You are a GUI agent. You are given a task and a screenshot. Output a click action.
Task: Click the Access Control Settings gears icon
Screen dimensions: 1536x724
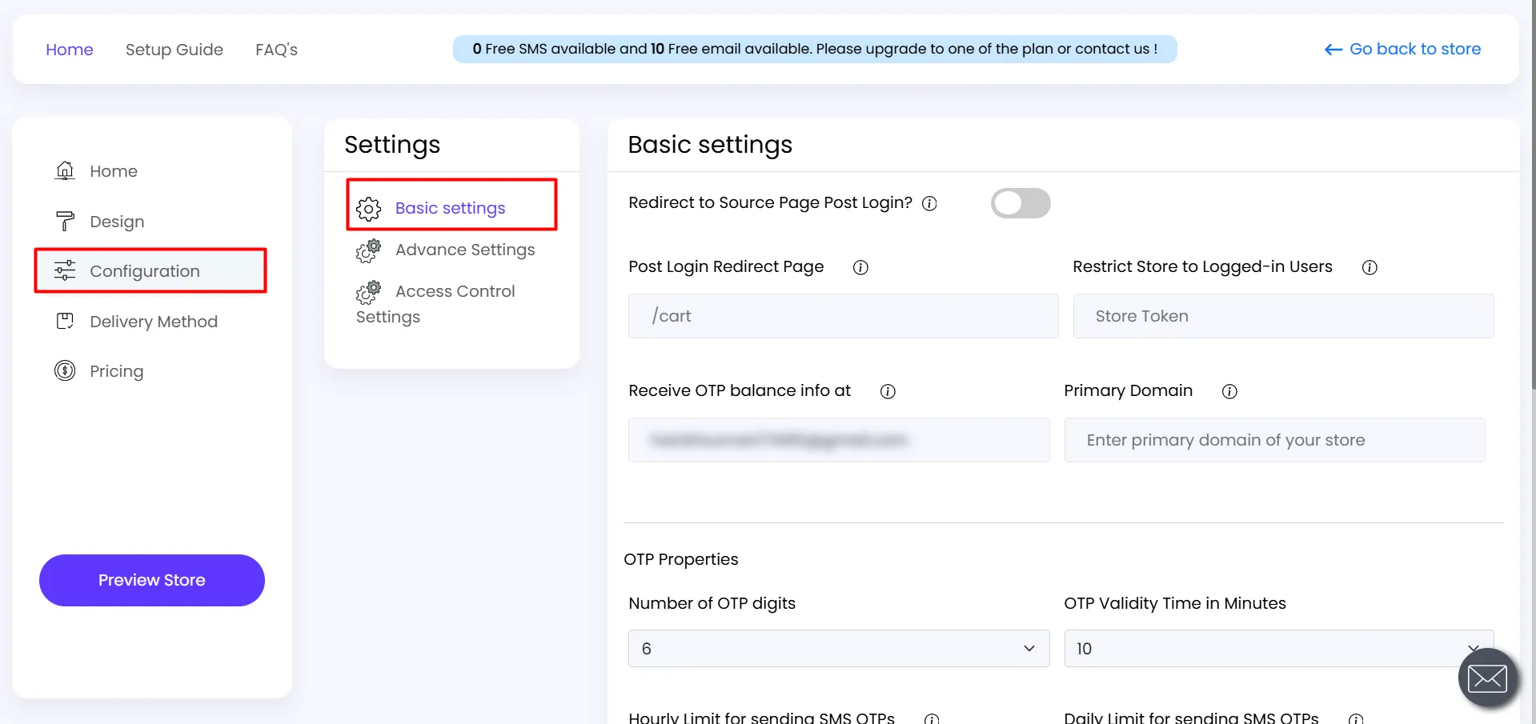[368, 292]
